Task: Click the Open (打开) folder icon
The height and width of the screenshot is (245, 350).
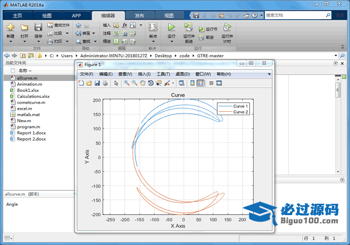Action: pos(24,27)
